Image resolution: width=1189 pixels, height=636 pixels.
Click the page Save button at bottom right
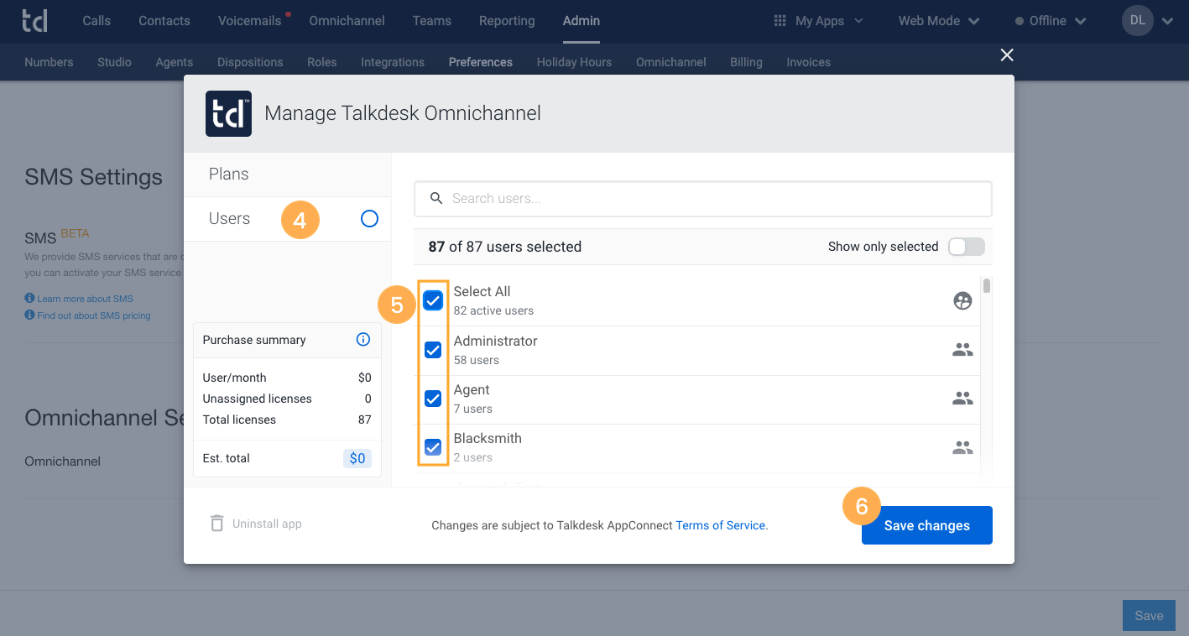pyautogui.click(x=1149, y=616)
